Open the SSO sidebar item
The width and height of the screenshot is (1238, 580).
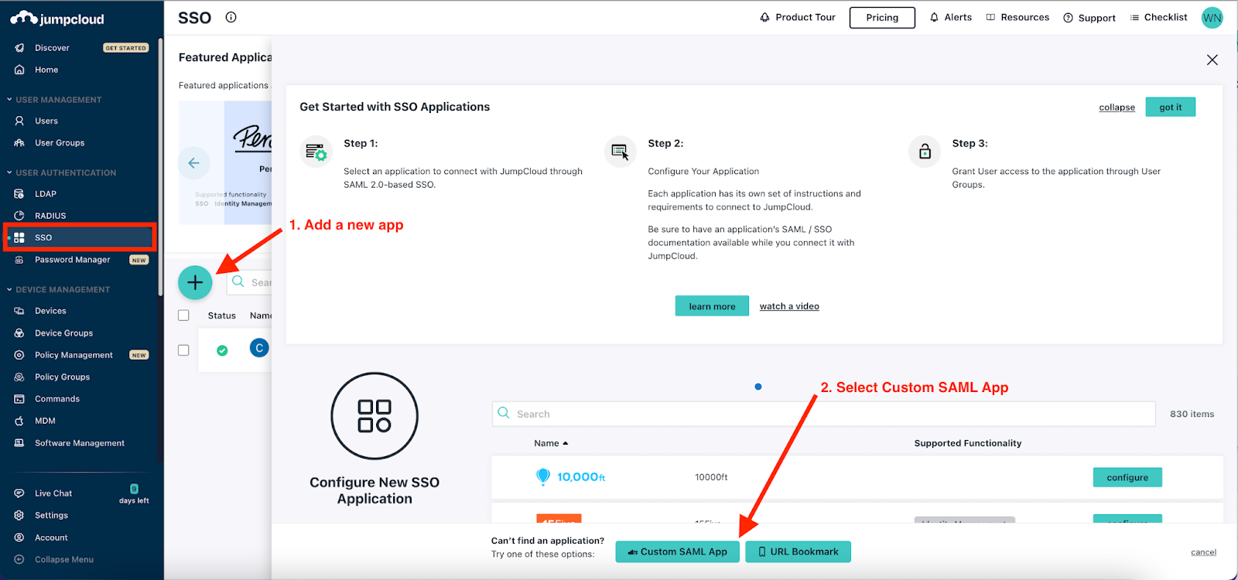point(80,237)
